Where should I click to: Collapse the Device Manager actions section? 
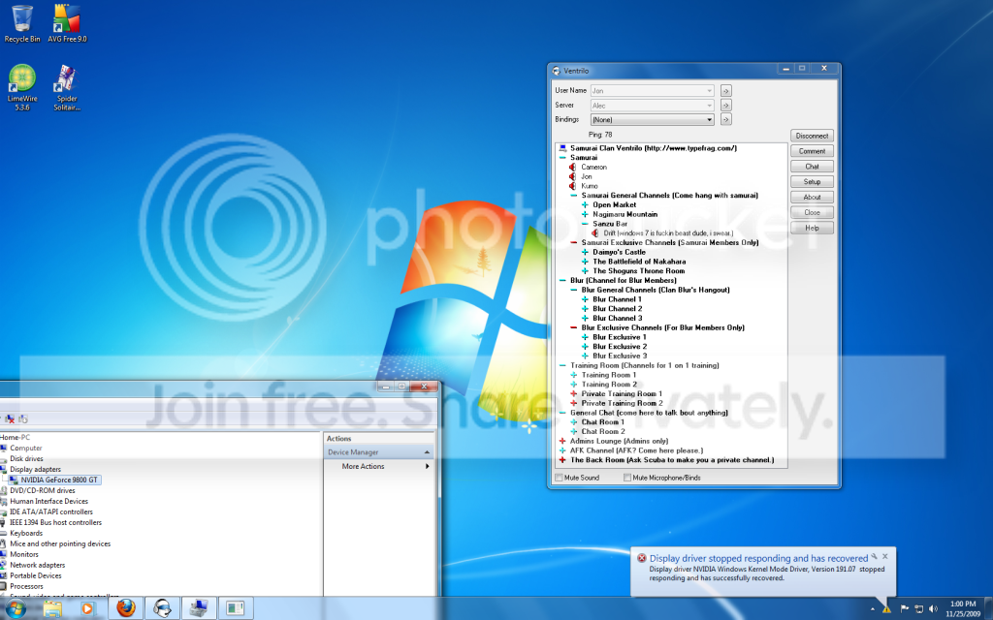[x=427, y=452]
